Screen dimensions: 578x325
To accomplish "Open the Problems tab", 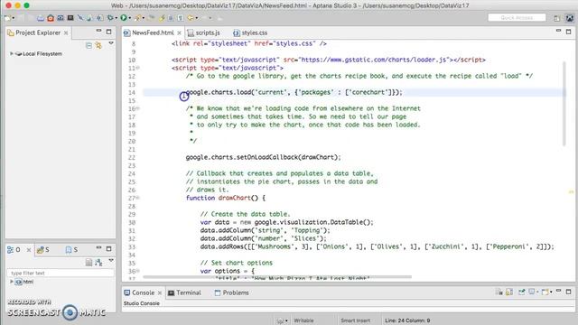I will click(231, 292).
